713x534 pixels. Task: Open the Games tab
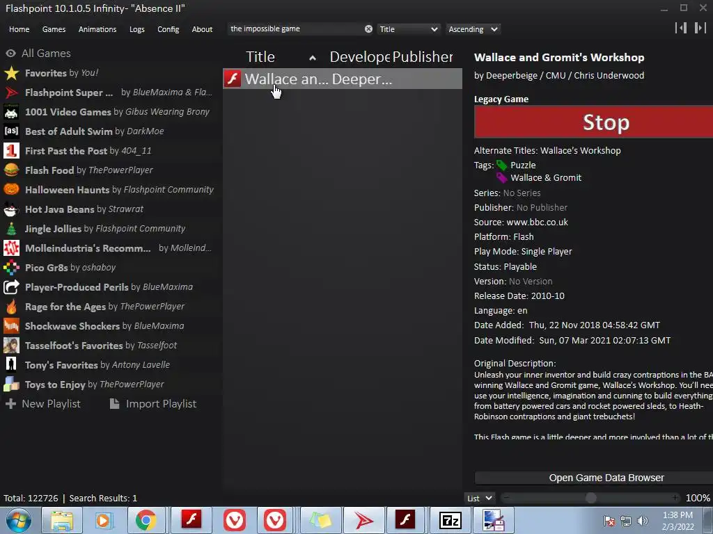pyautogui.click(x=54, y=29)
